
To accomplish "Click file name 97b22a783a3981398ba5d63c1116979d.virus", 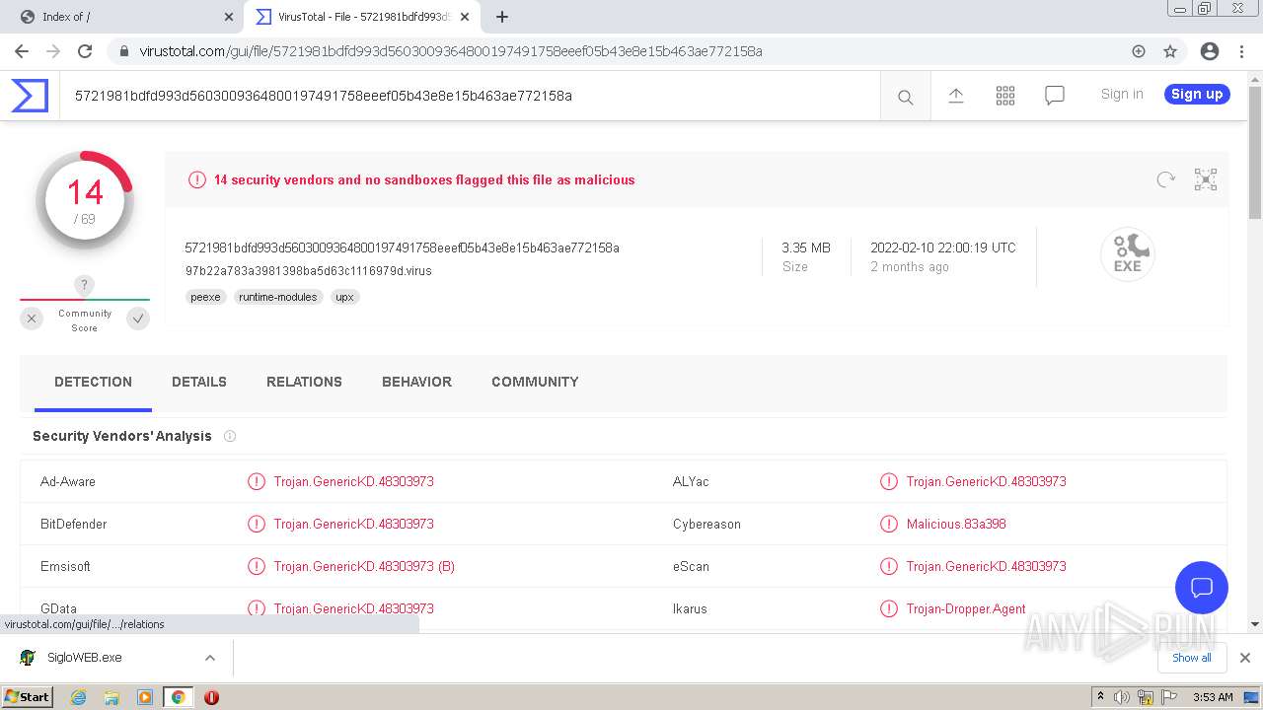I will pos(308,271).
